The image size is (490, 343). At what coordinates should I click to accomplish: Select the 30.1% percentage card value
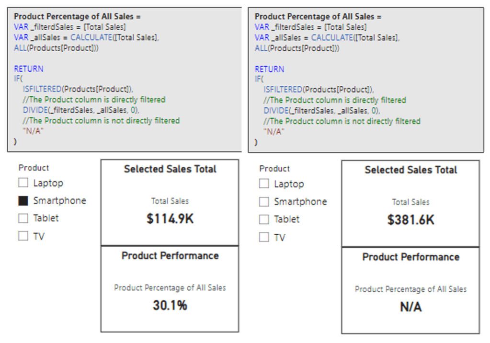(x=170, y=305)
